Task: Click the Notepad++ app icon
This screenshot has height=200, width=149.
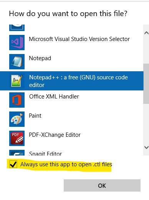Action: [x=17, y=81]
